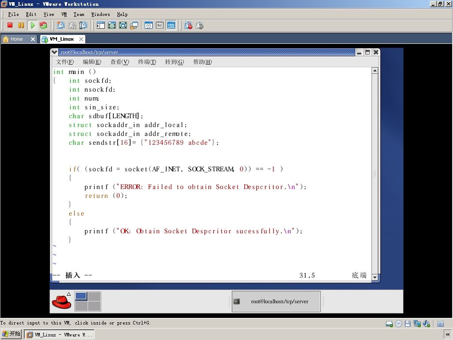Click the 'char sdbuf[LENGTH];' code line
The width and height of the screenshot is (453, 340).
[106, 116]
